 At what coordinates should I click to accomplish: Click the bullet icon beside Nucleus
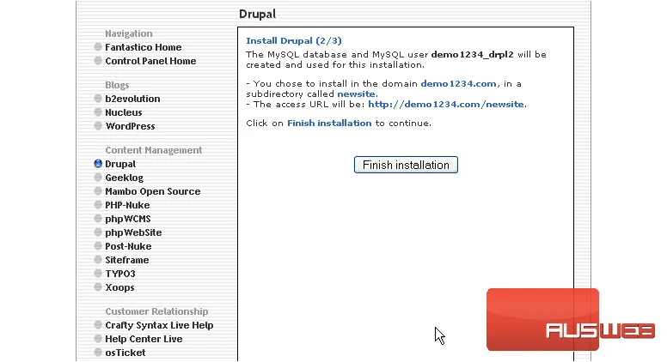pos(98,112)
